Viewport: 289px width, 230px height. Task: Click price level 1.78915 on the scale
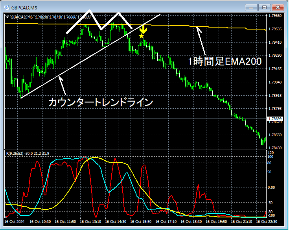point(275,96)
